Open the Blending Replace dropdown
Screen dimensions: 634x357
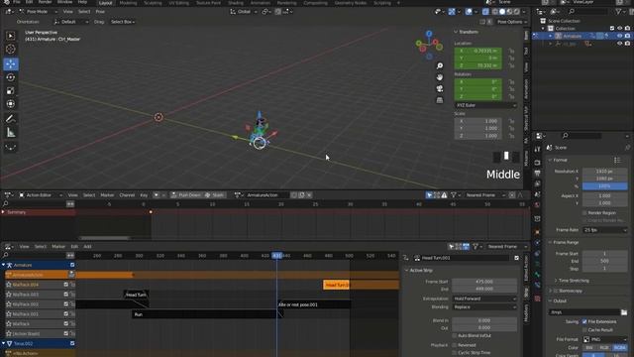click(484, 307)
